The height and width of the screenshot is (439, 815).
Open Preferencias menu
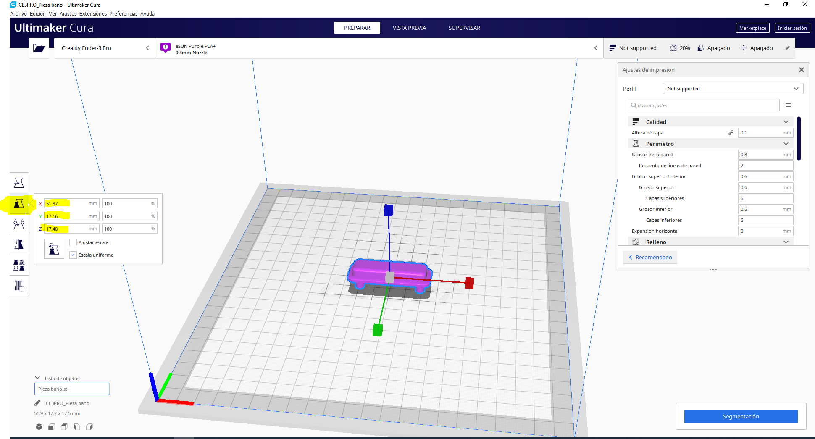pyautogui.click(x=124, y=14)
